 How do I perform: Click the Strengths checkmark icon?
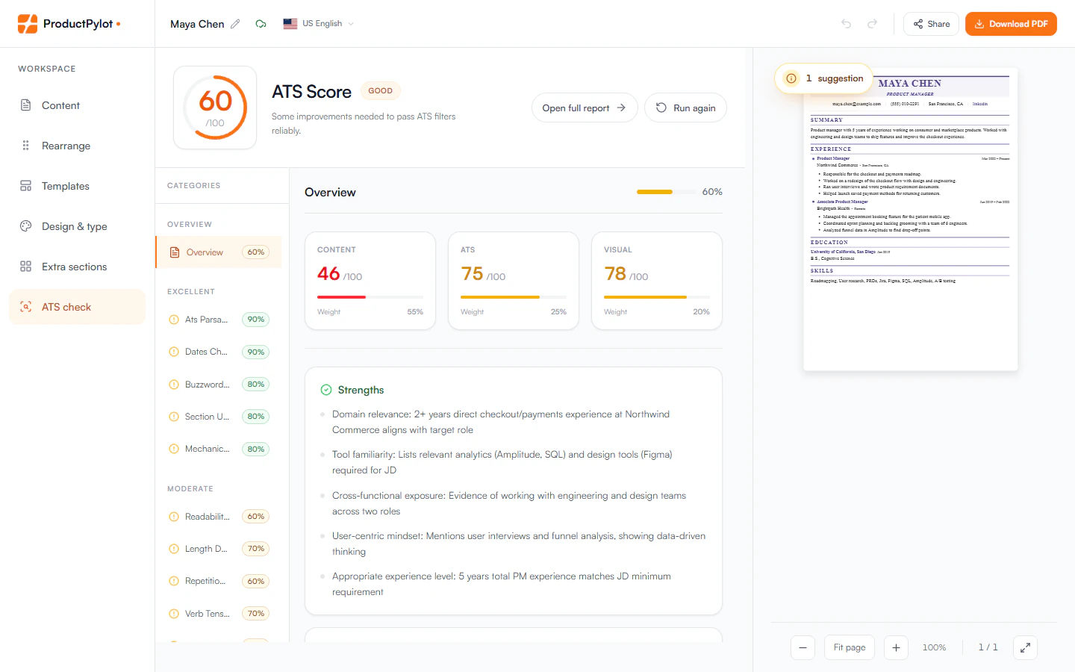(x=326, y=390)
